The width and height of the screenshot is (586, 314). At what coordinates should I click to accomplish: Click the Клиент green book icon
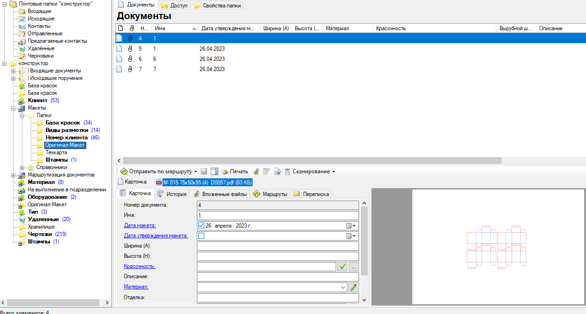pyautogui.click(x=22, y=100)
